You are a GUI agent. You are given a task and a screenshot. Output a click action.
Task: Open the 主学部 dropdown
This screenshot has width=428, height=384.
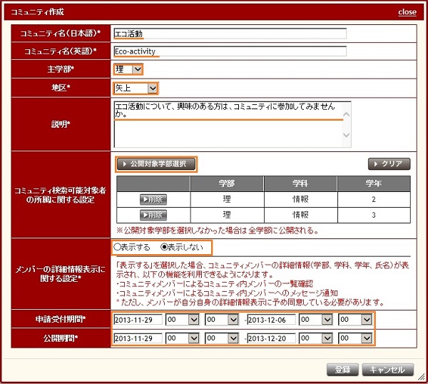click(128, 69)
